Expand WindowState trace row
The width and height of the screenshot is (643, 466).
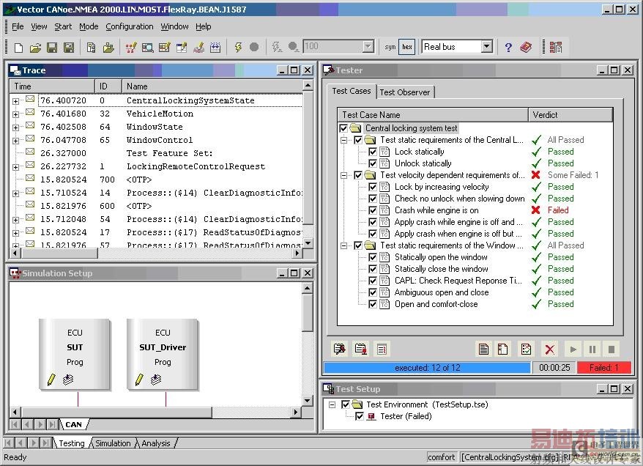pyautogui.click(x=15, y=127)
